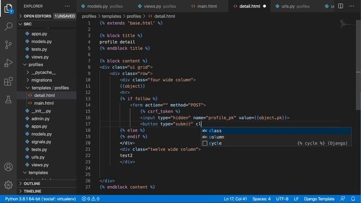The image size is (361, 203).
Task: Click the feedback icon in status bar
Action: (342, 198)
